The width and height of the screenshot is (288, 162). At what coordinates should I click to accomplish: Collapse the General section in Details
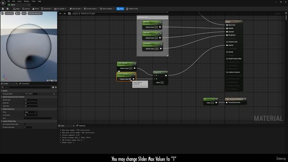click(x=2, y=91)
